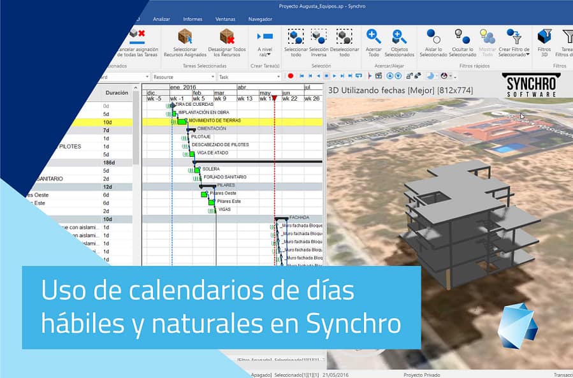This screenshot has height=378, width=573.
Task: Click the building model in 3D view
Action: 469,224
